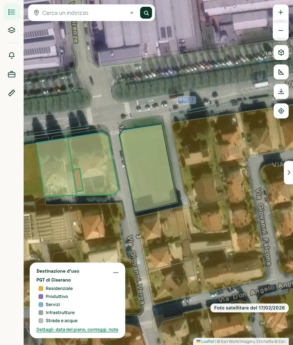Select the large green highlighted parcel

pos(149,167)
